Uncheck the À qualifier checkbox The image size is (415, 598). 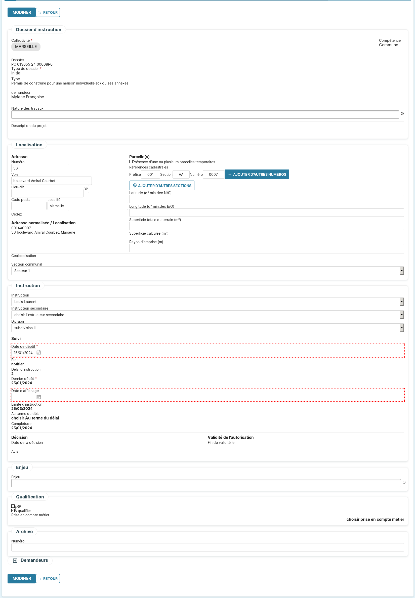pos(13,510)
